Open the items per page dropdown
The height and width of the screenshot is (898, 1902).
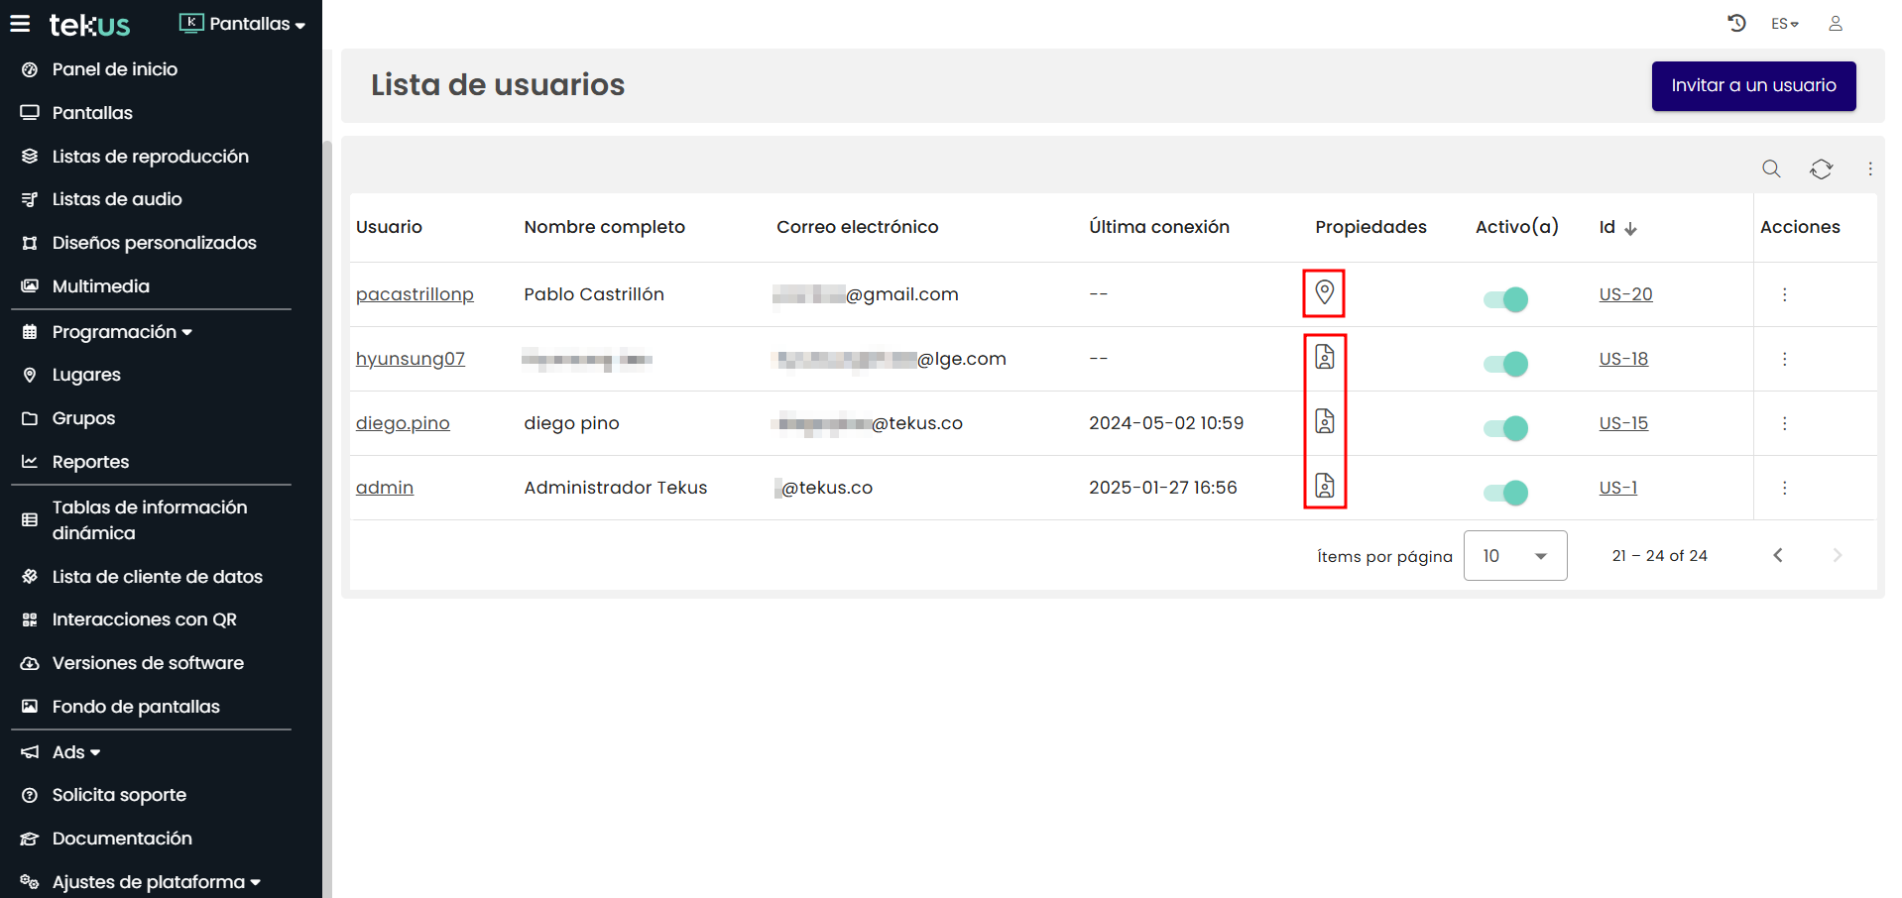pyautogui.click(x=1514, y=556)
